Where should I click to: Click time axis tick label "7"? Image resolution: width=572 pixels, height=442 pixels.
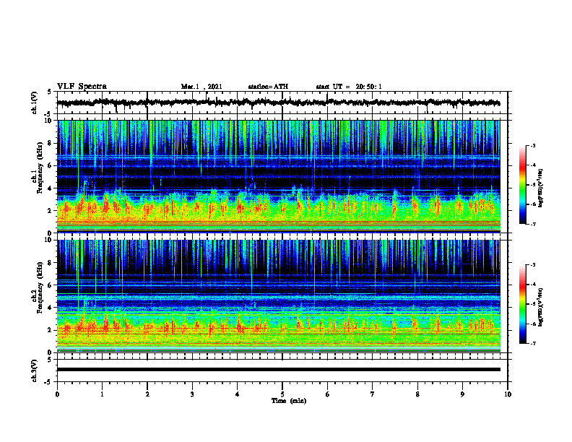[x=373, y=394]
